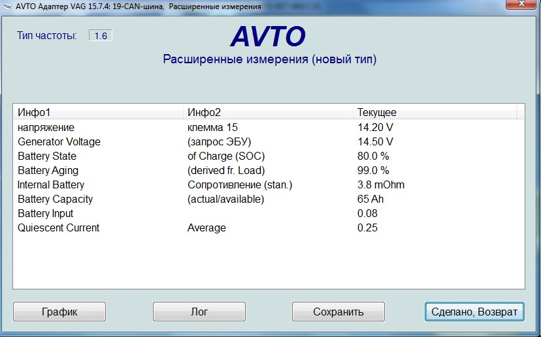This screenshot has width=541, height=337.
Task: Select the Battery State row
Action: point(269,156)
